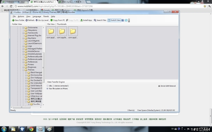Choose Copy From PC

coord(58,20)
